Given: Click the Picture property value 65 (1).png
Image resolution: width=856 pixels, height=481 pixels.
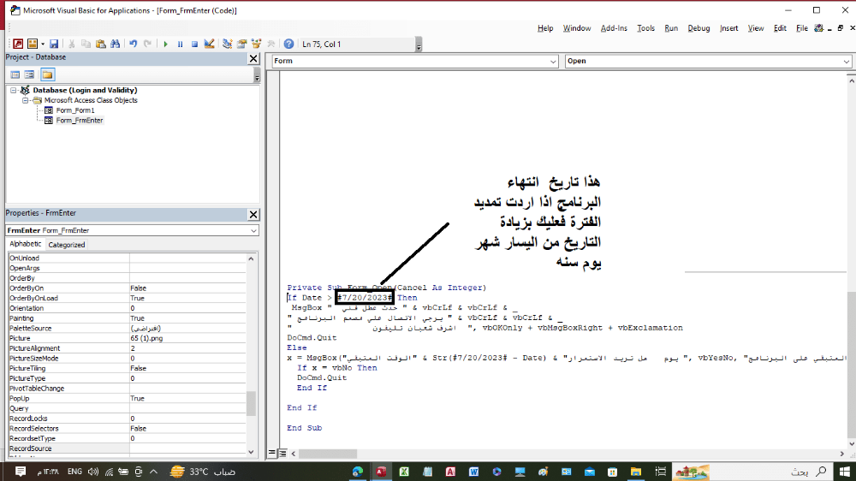Looking at the screenshot, I should (x=187, y=339).
